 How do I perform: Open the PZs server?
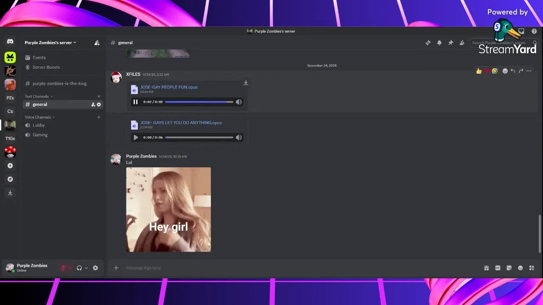(10, 98)
